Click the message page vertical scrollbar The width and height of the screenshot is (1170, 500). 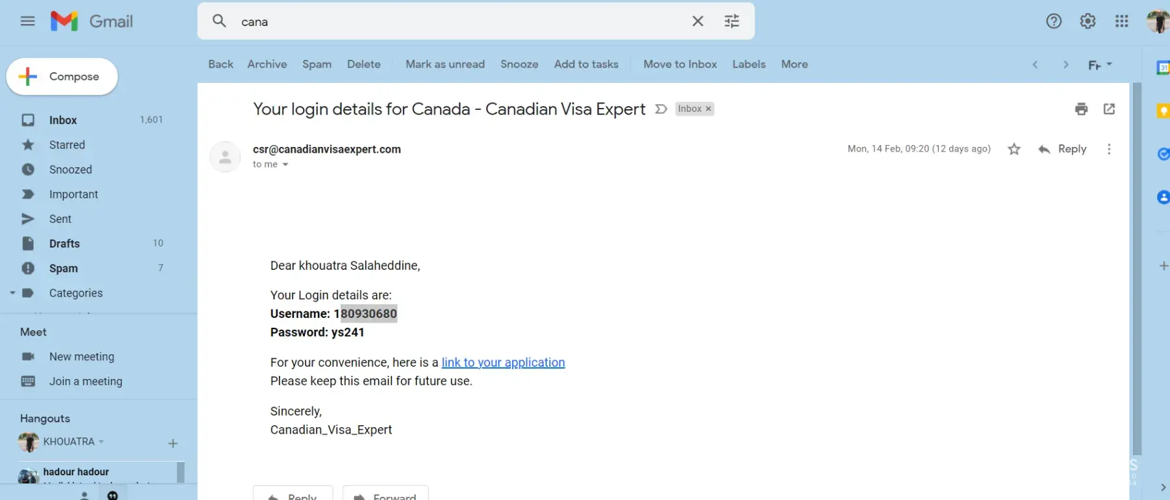point(1136,260)
